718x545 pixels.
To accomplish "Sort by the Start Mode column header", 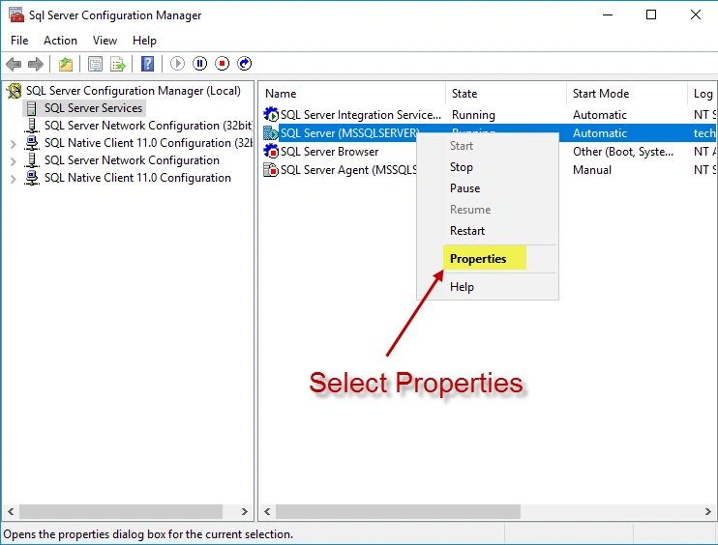I will [x=626, y=94].
